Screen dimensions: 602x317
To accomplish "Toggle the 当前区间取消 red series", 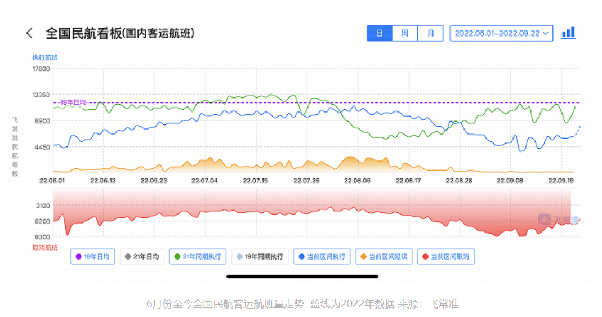I will coord(446,257).
